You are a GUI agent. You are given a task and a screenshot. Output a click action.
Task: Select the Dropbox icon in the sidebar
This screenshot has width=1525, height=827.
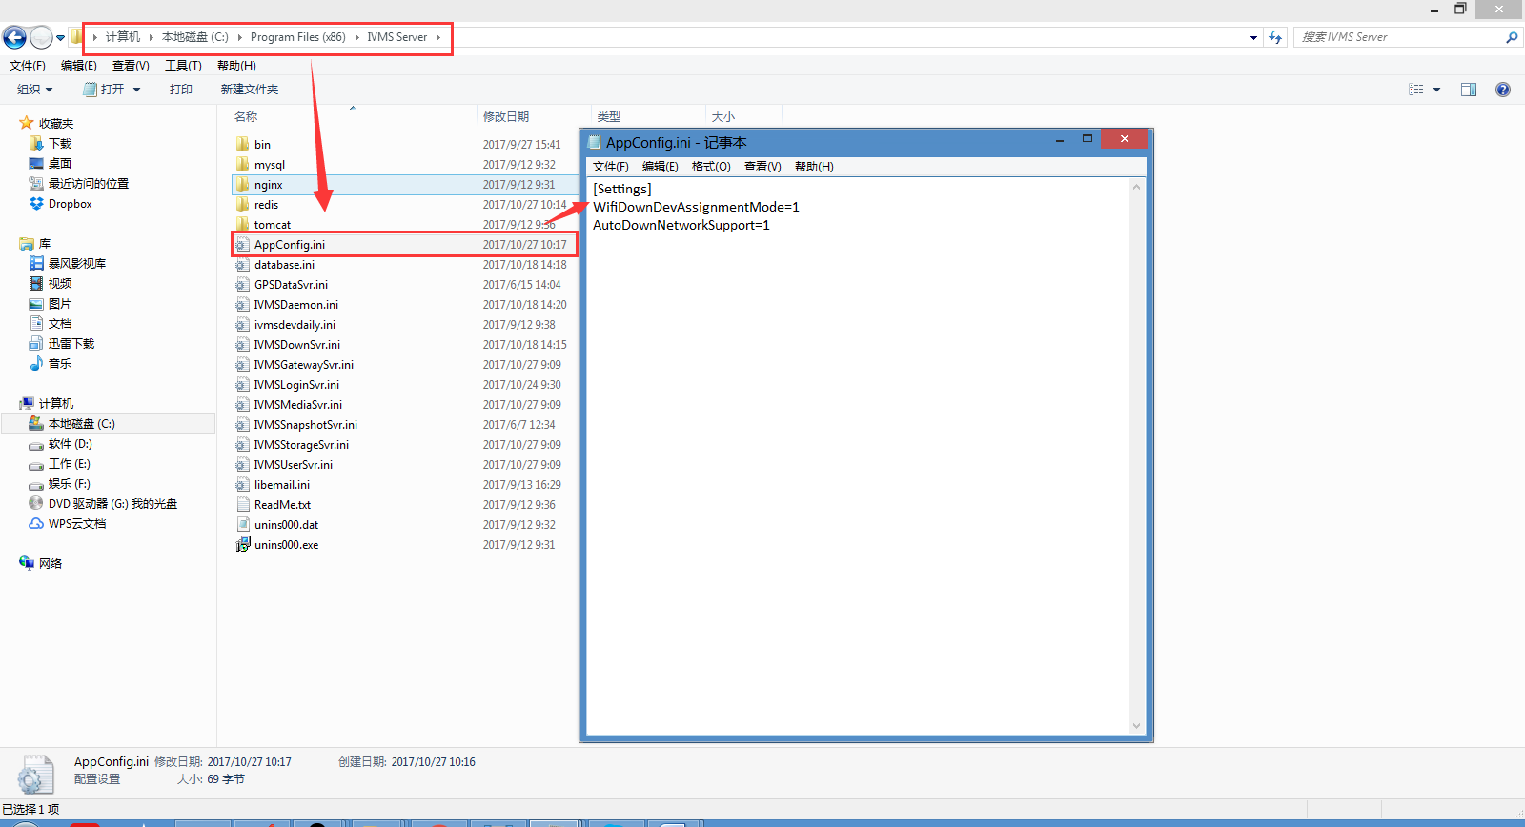[36, 204]
